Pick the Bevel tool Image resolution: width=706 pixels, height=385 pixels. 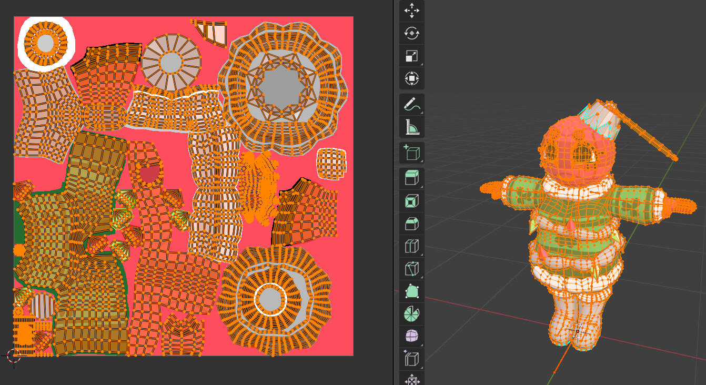[x=411, y=224]
